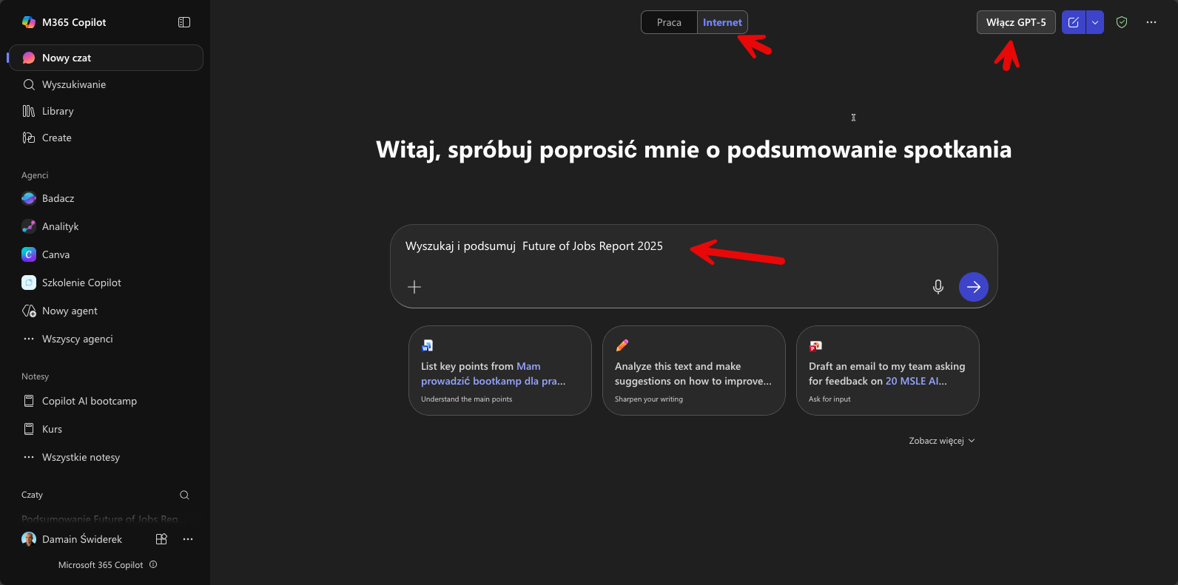Follow the 20 MSLE AI link

pyautogui.click(x=916, y=381)
